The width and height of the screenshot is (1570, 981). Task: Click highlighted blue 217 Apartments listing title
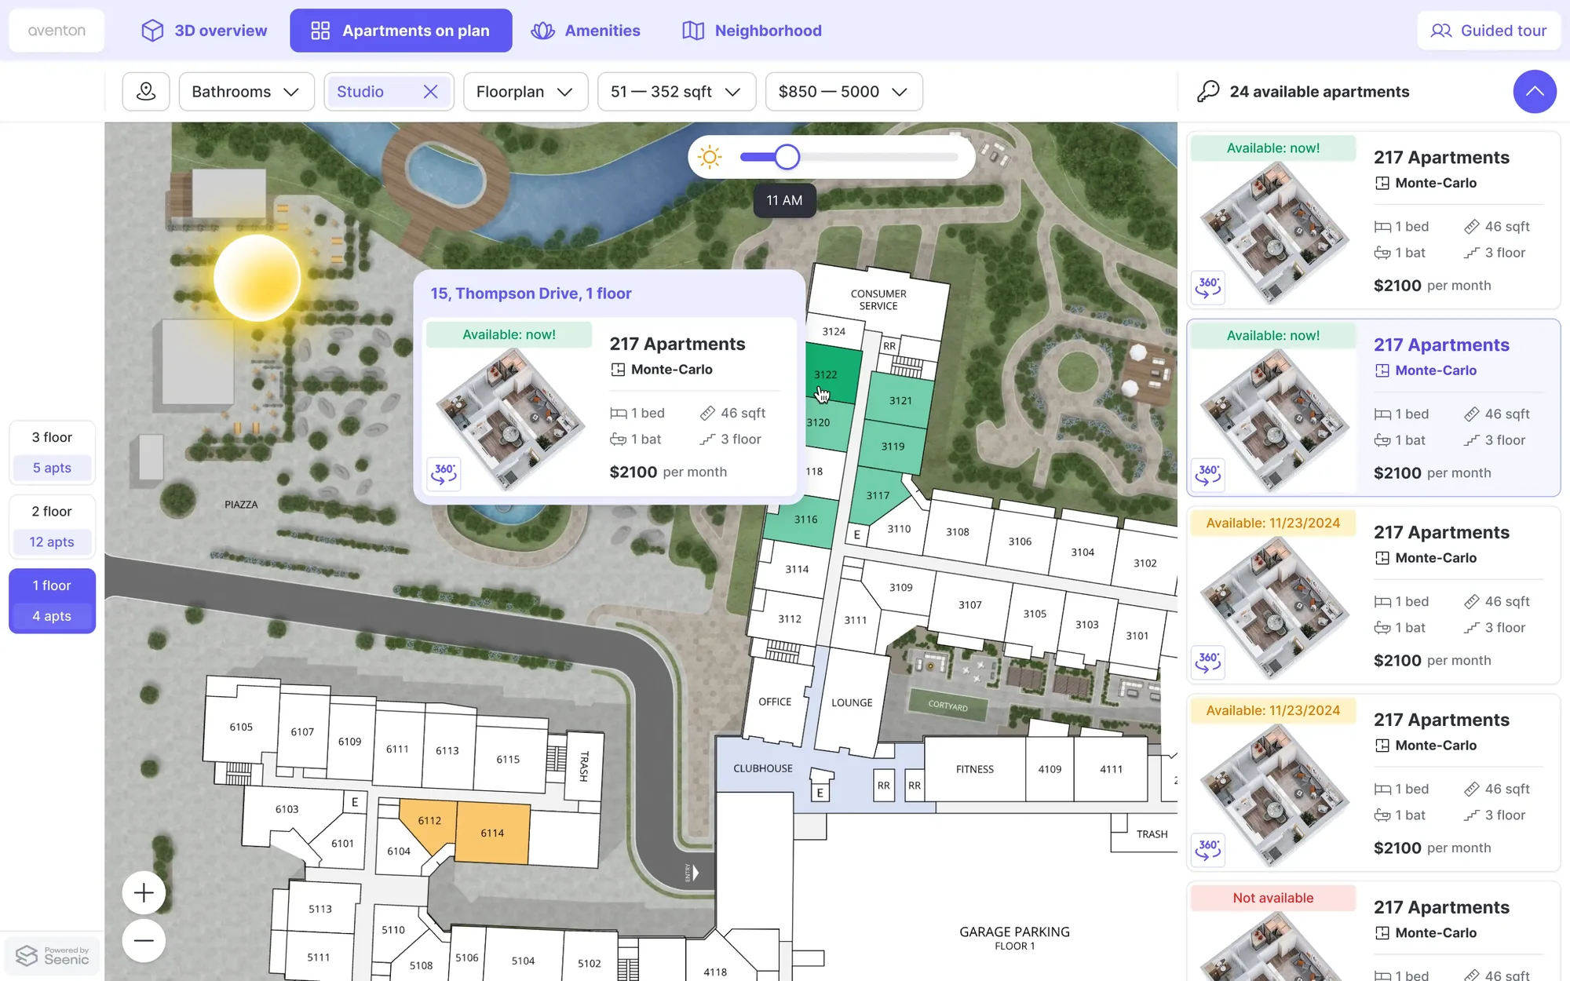(1441, 345)
